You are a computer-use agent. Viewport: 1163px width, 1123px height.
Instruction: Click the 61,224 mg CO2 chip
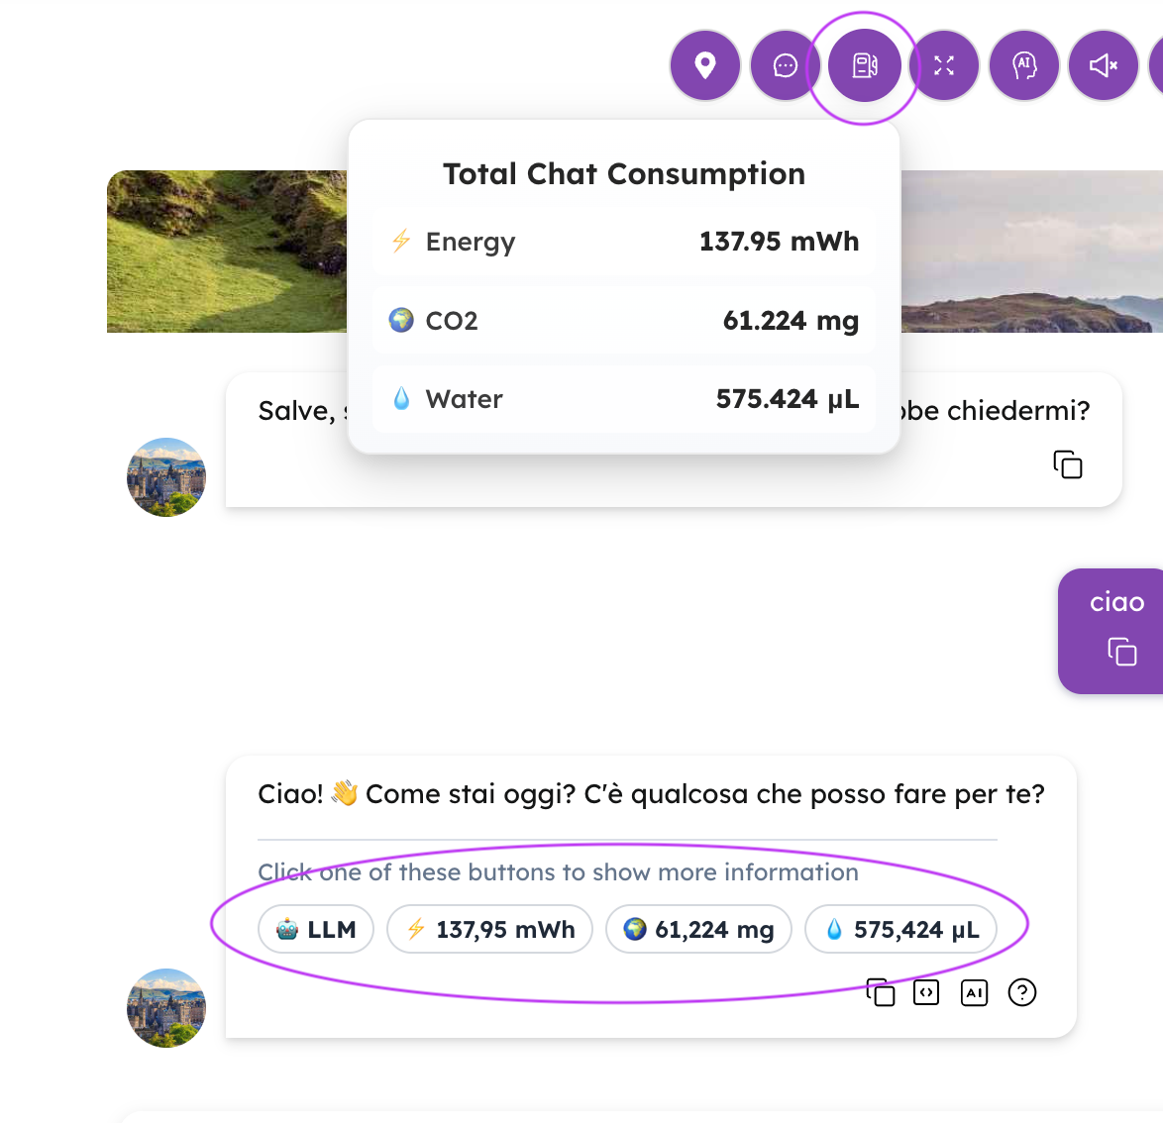[698, 929]
